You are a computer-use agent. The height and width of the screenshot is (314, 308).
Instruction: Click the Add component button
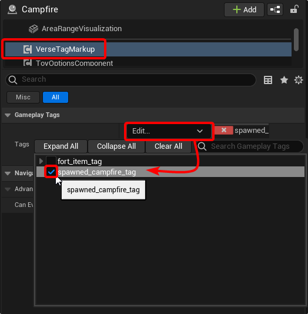click(244, 9)
